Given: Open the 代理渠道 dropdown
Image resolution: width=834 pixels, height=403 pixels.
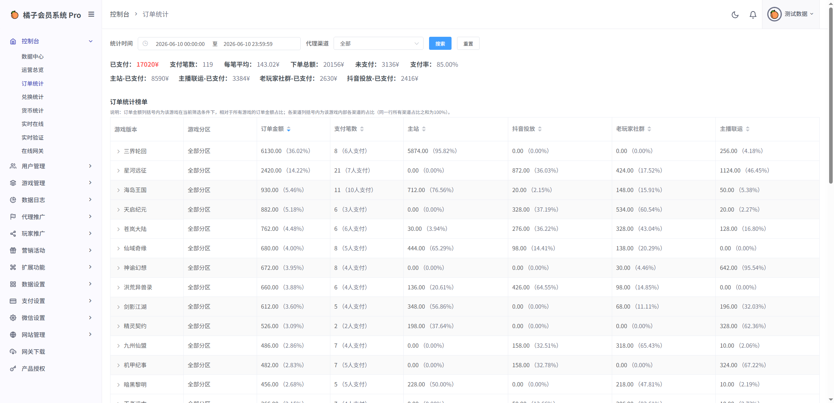Looking at the screenshot, I should tap(379, 43).
